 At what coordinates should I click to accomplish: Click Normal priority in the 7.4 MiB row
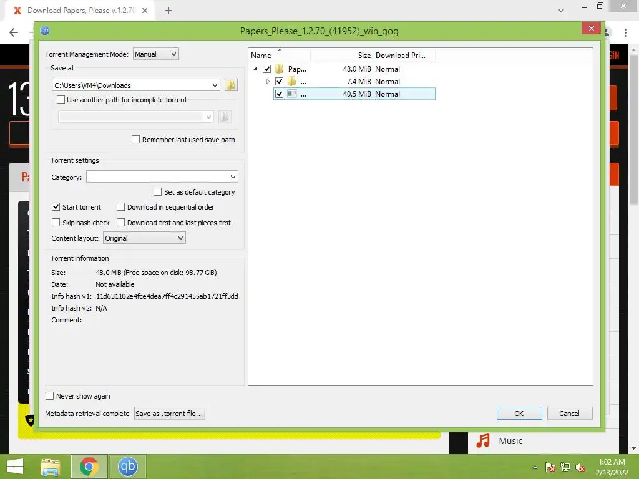[x=388, y=82]
